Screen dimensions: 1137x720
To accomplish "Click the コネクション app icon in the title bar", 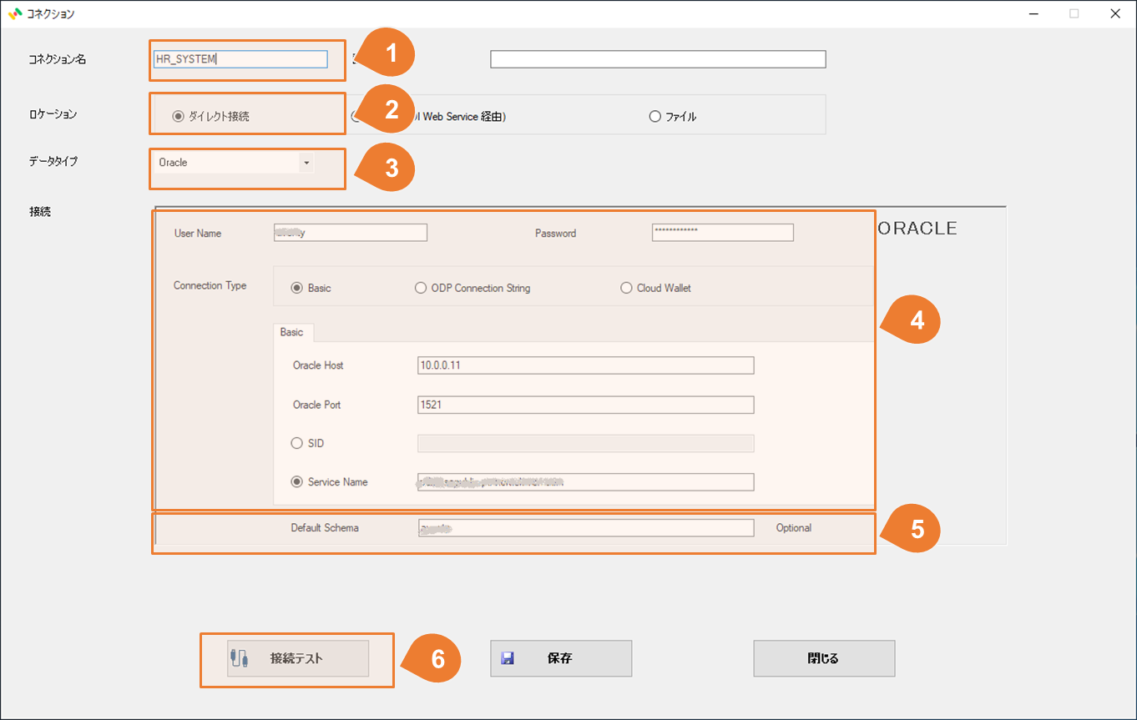I will coord(15,13).
